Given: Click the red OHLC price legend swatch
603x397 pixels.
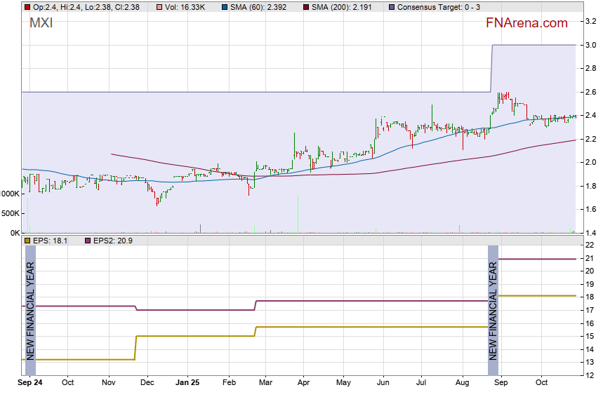Looking at the screenshot, I should tap(27, 6).
